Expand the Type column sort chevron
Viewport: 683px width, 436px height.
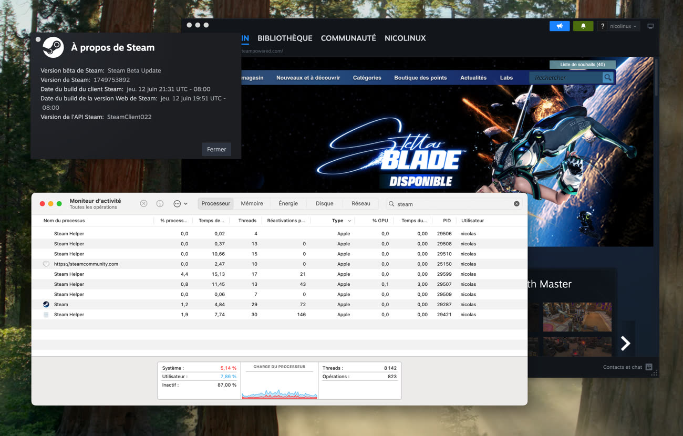pos(349,221)
